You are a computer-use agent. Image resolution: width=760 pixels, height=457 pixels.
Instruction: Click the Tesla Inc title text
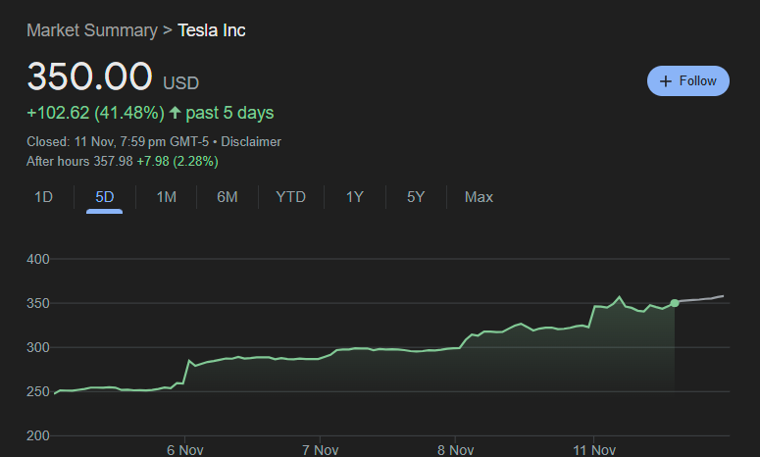pos(212,30)
